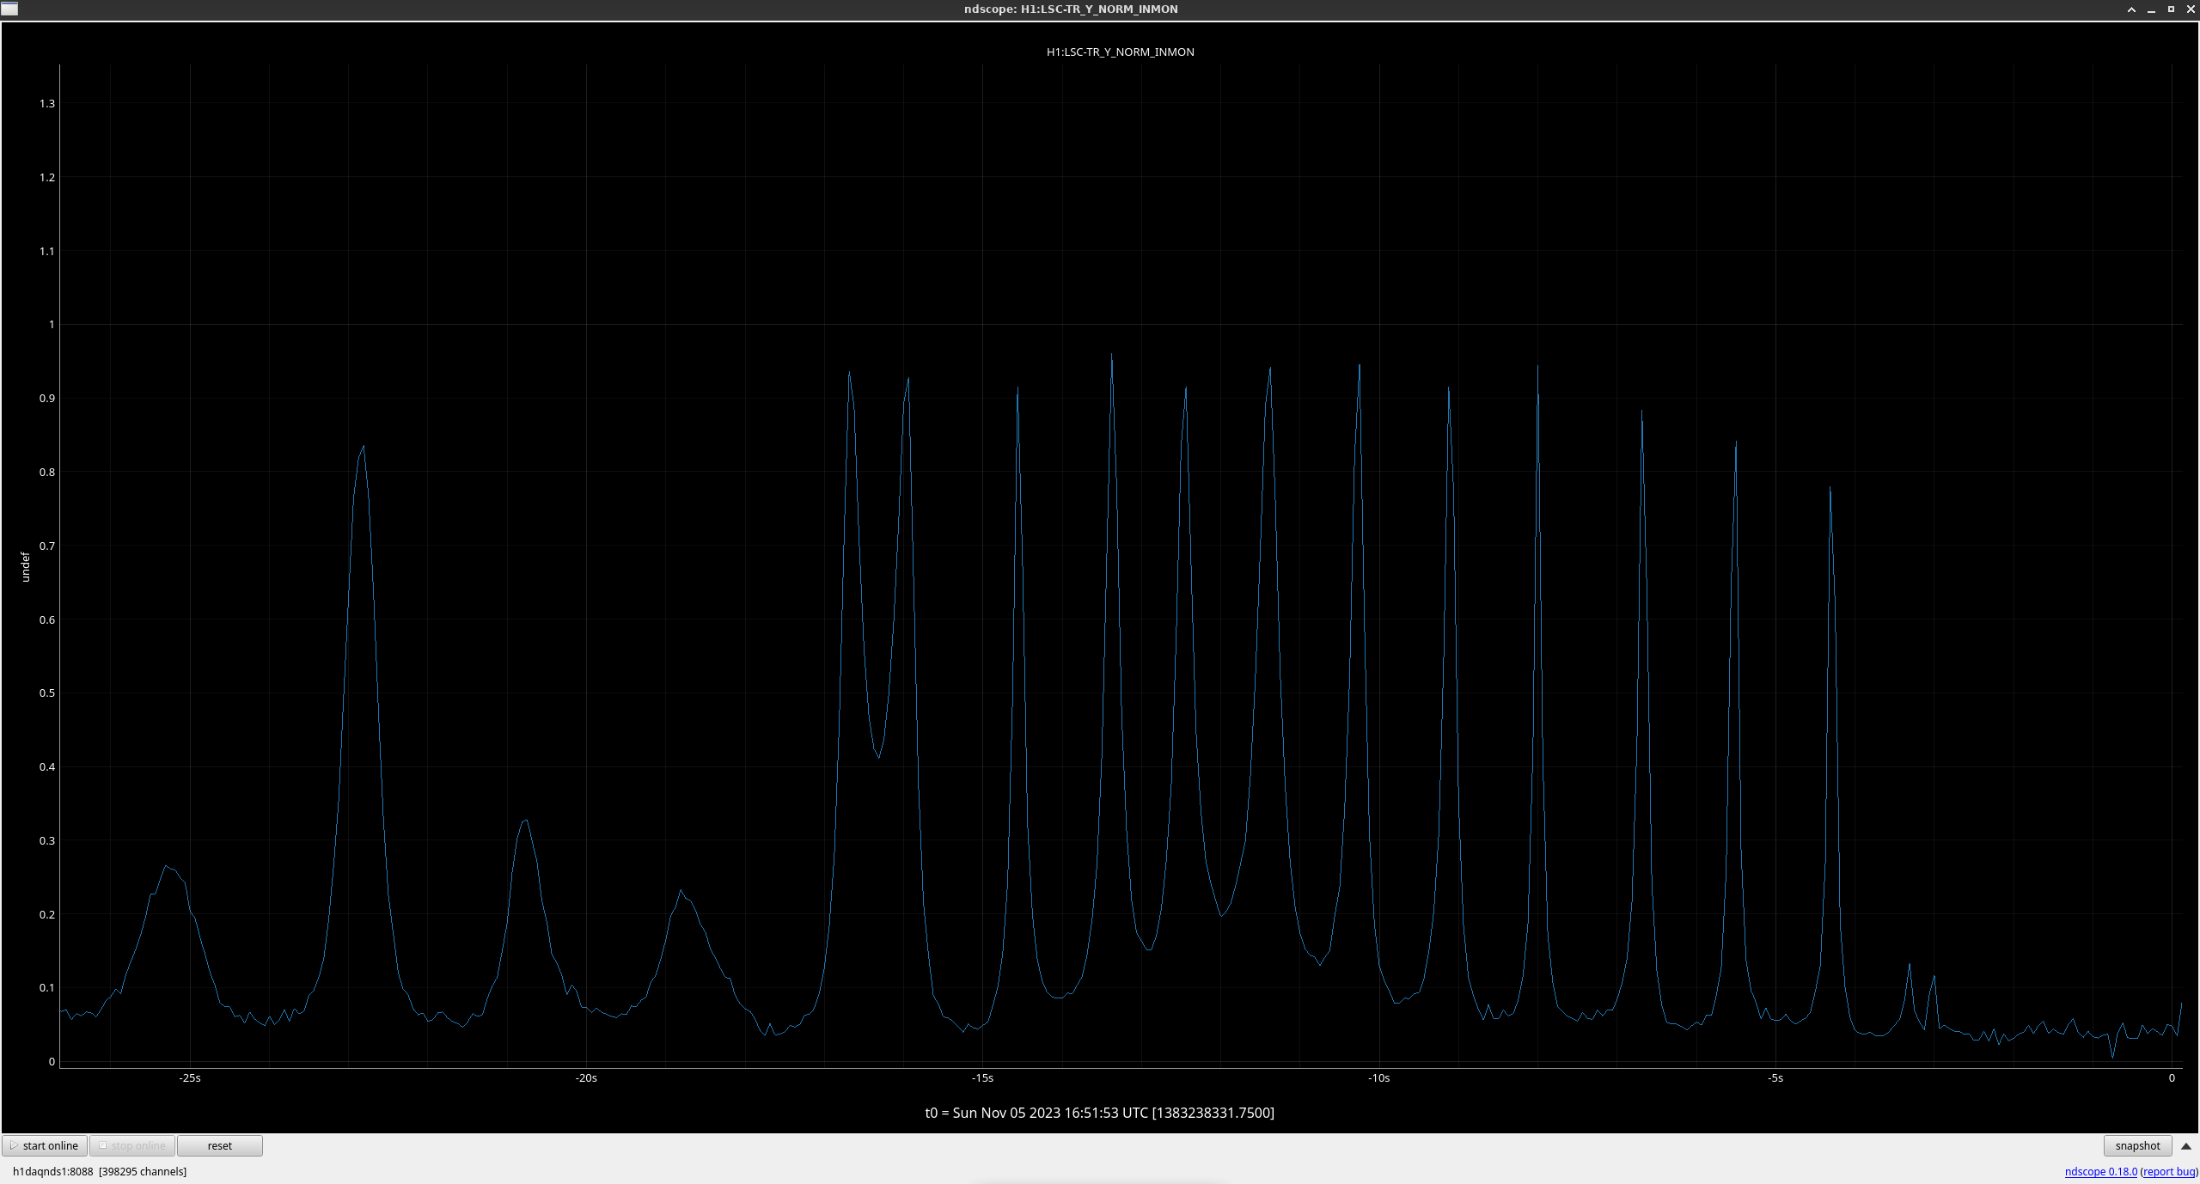Viewport: 2200px width, 1184px height.
Task: Click the start online play button
Action: click(45, 1145)
